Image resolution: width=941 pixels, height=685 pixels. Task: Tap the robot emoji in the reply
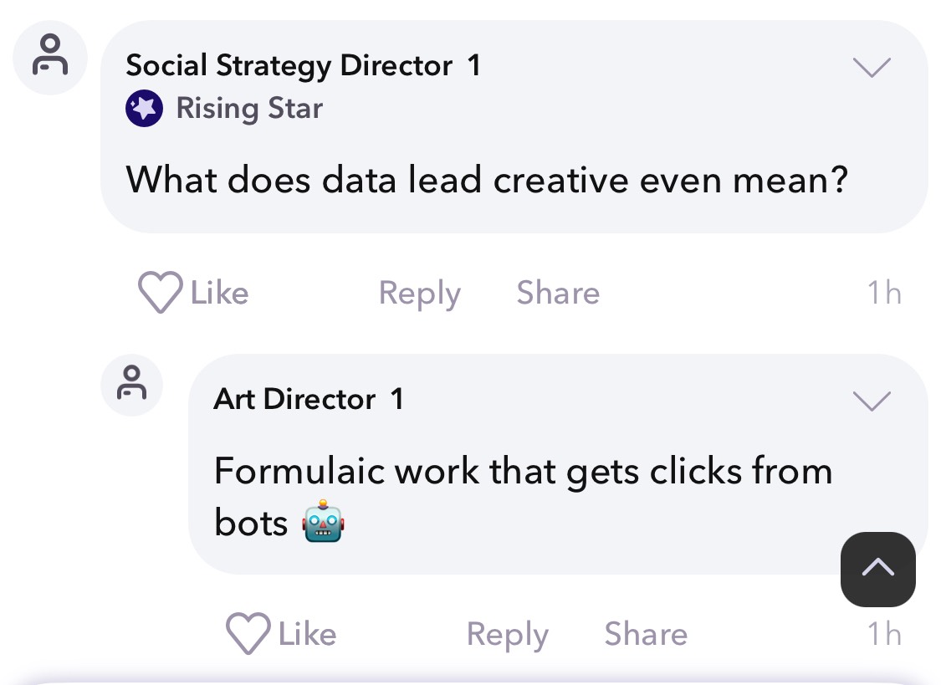(324, 524)
